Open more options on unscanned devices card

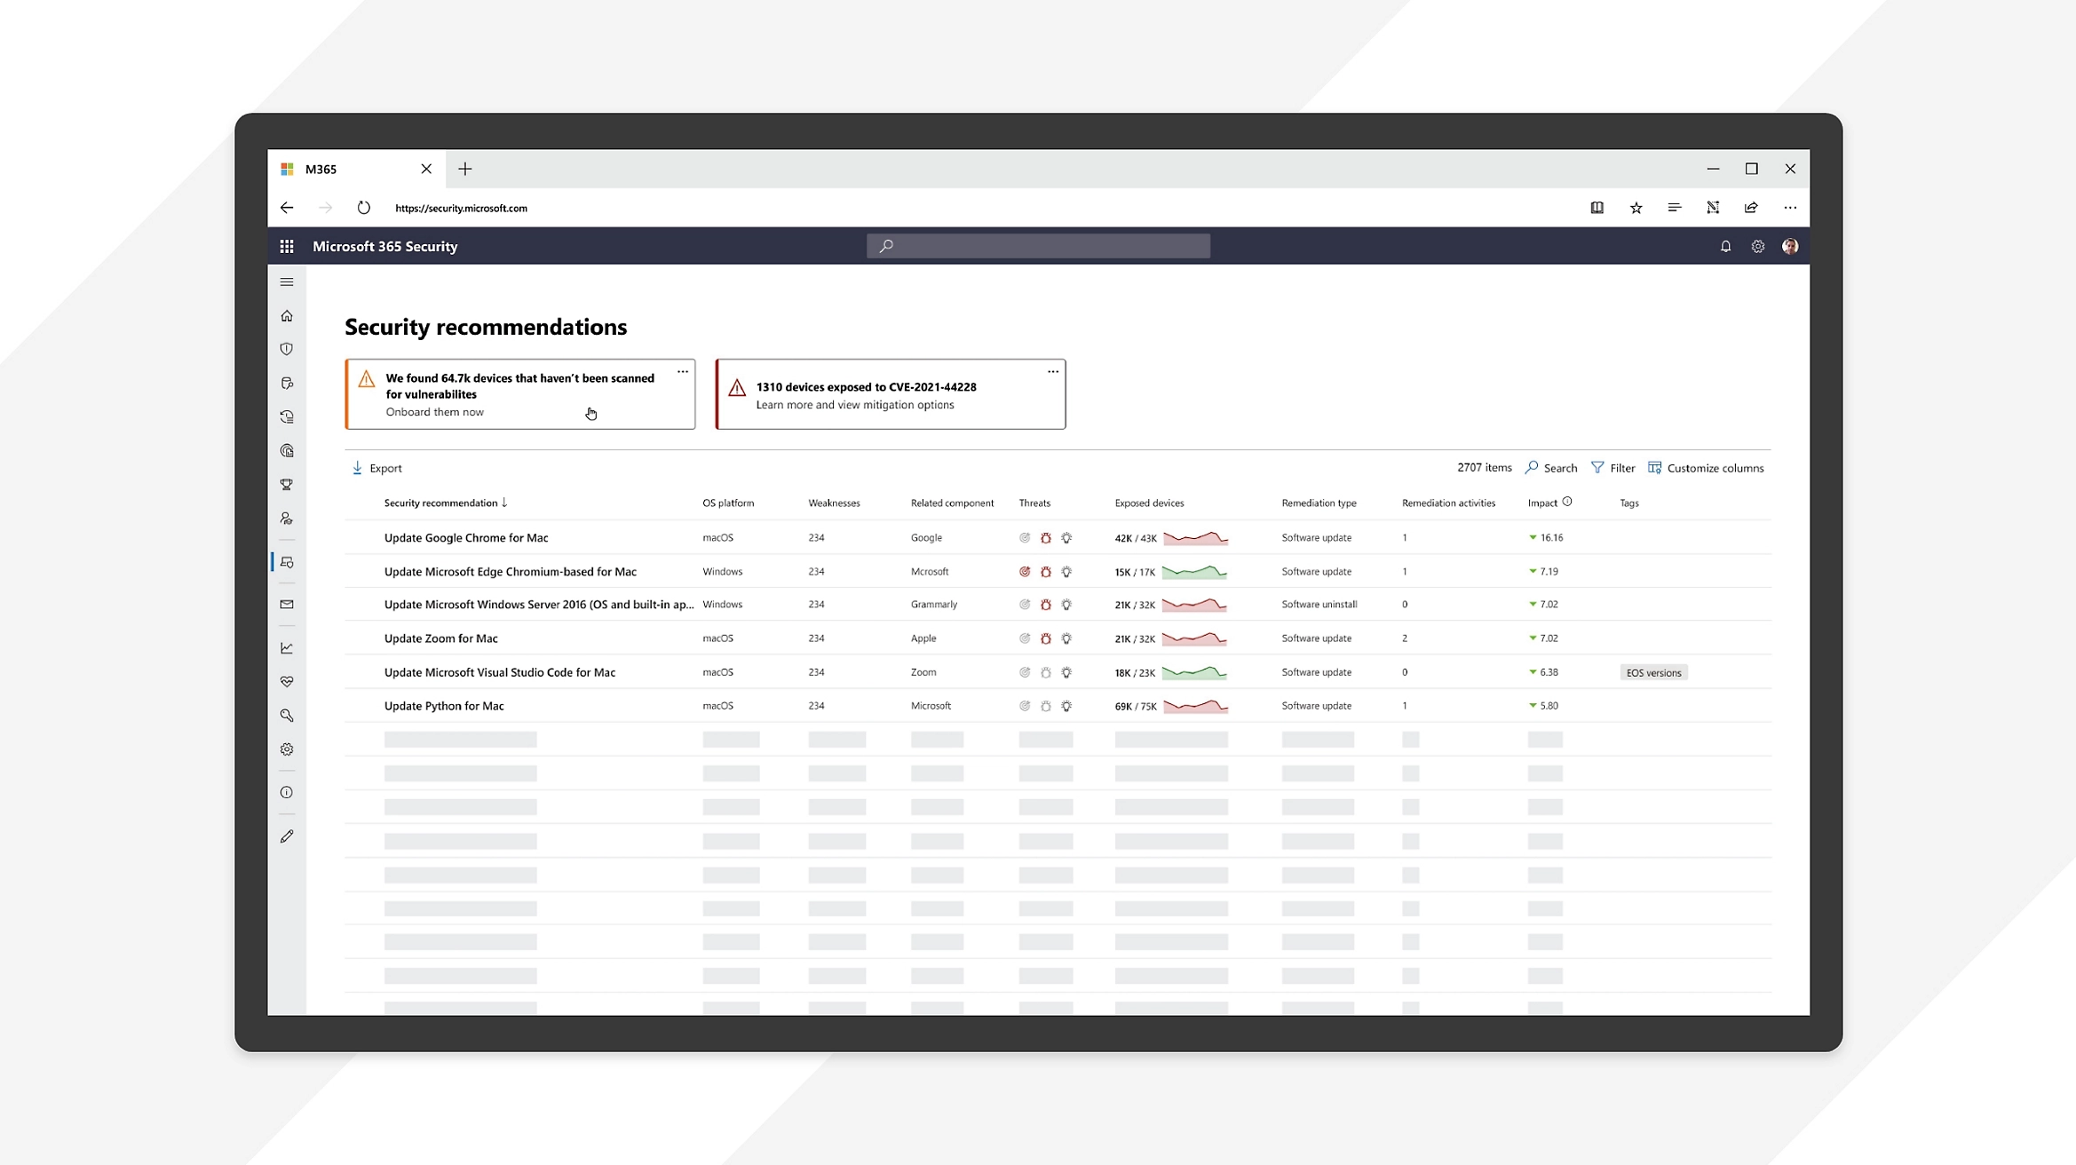pos(682,372)
